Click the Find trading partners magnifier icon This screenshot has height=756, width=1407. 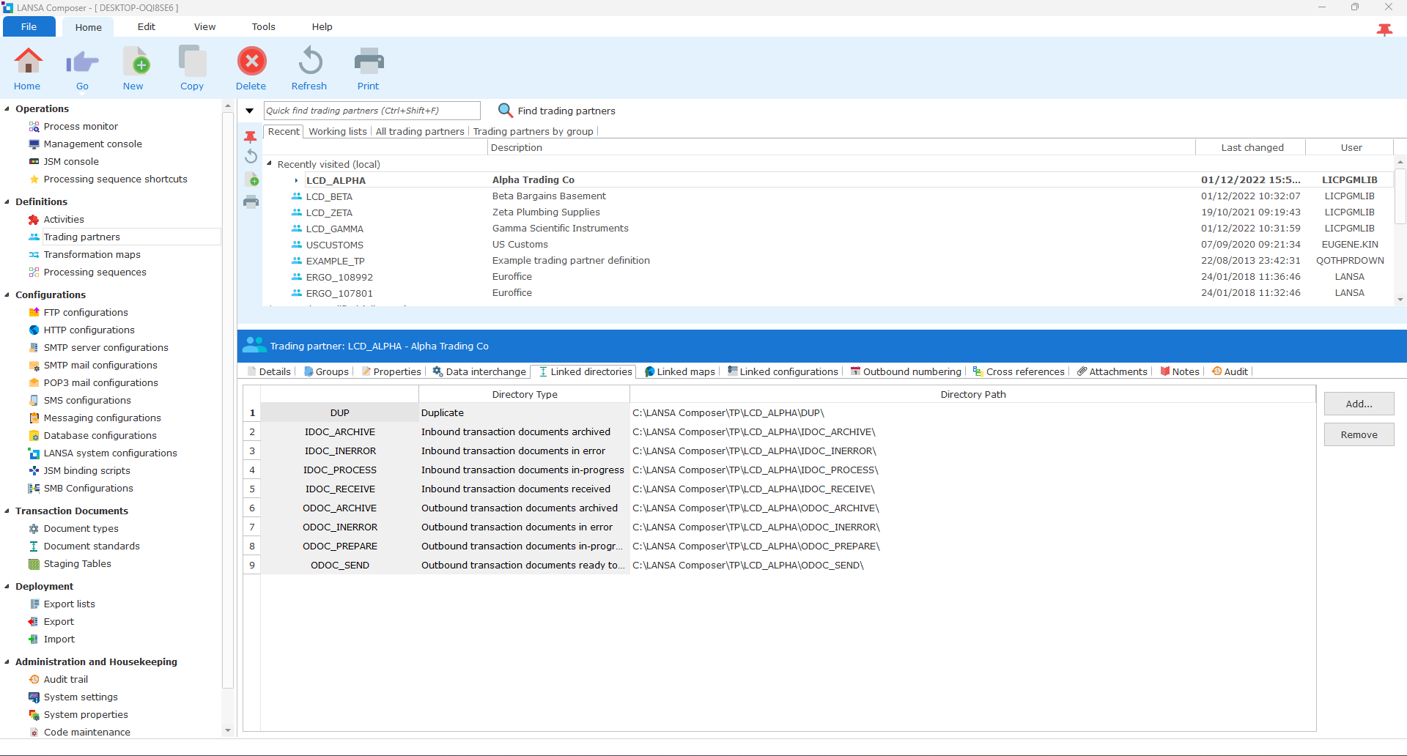(x=505, y=111)
